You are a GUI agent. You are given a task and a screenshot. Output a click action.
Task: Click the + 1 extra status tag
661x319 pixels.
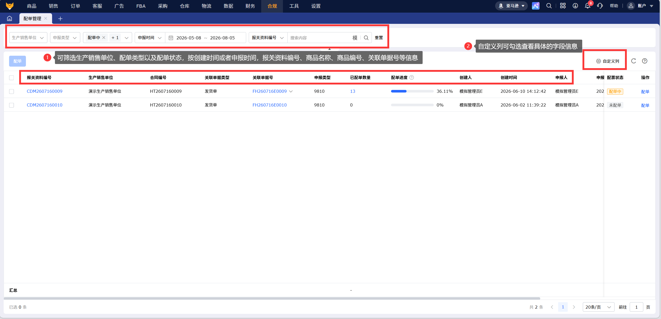(x=115, y=38)
